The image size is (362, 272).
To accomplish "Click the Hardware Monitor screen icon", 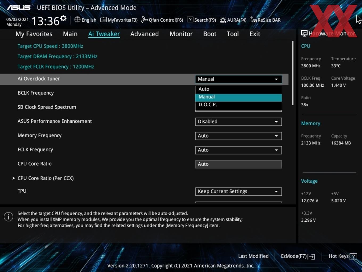I will click(304, 33).
